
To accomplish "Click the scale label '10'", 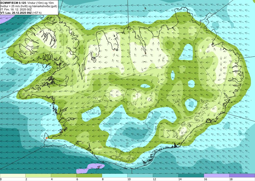I will pyautogui.click(x=129, y=179).
